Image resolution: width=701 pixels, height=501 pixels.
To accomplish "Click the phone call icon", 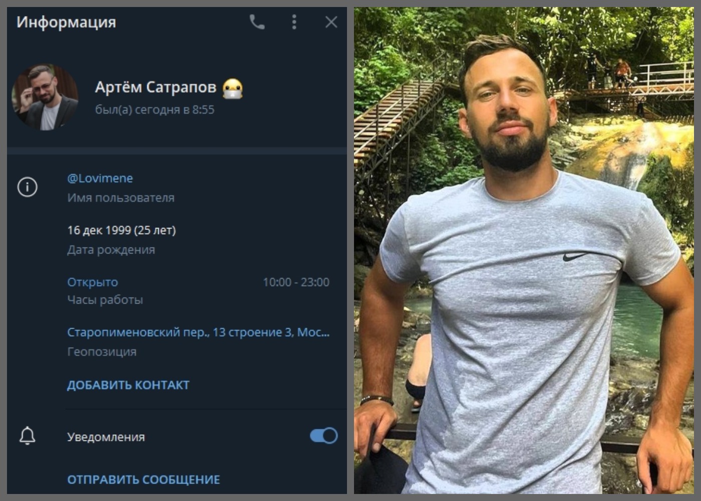I will (257, 22).
